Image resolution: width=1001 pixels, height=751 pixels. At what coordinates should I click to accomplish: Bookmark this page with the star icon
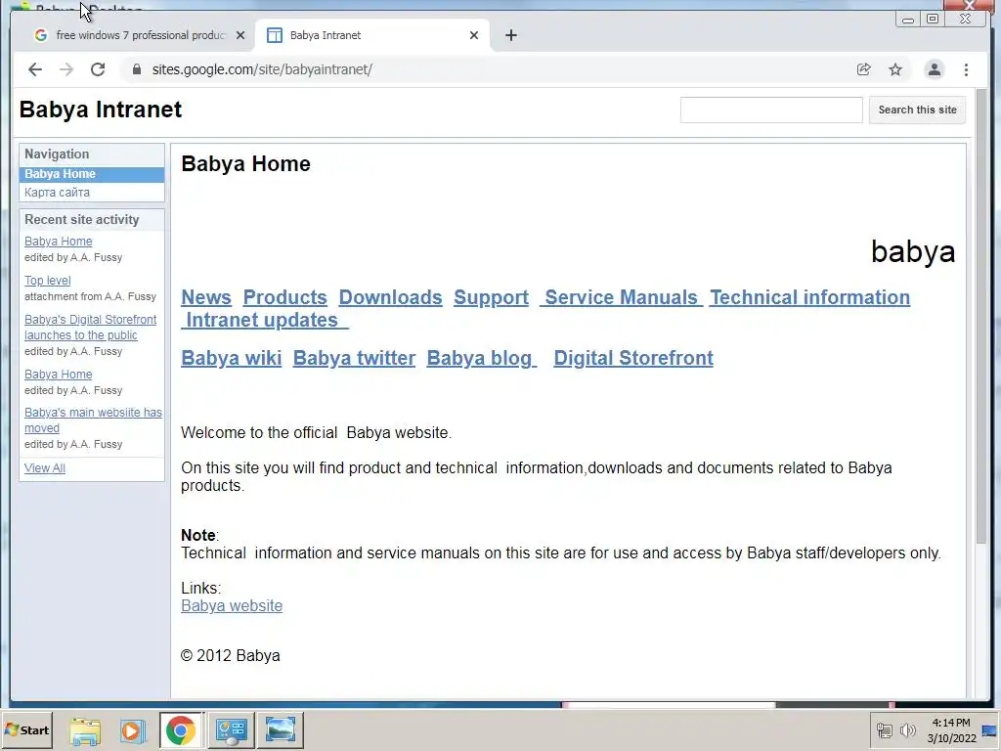(895, 69)
